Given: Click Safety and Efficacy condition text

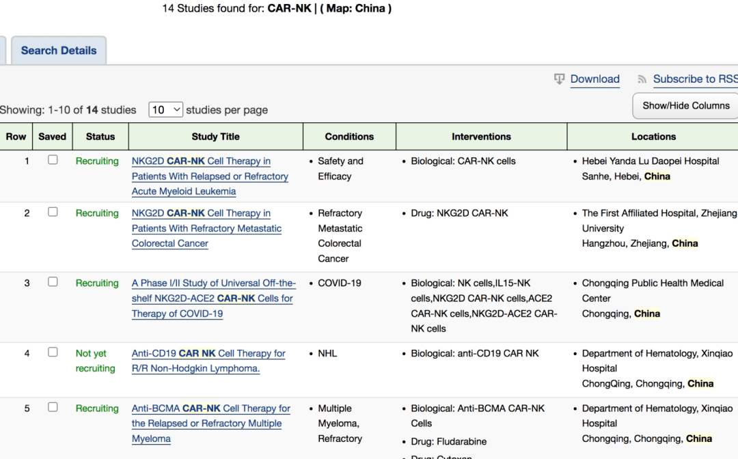Looking at the screenshot, I should pyautogui.click(x=340, y=168).
